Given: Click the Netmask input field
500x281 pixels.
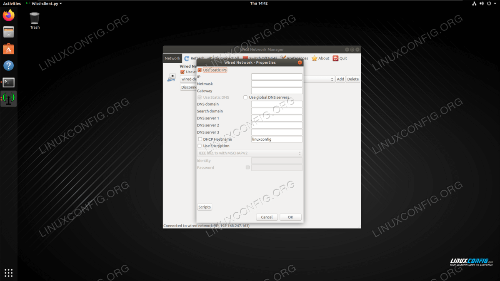Looking at the screenshot, I should click(277, 84).
